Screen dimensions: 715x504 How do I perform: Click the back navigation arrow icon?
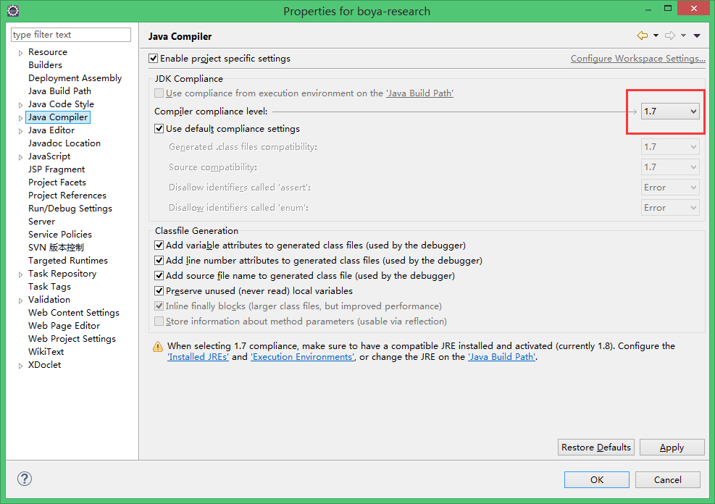642,35
